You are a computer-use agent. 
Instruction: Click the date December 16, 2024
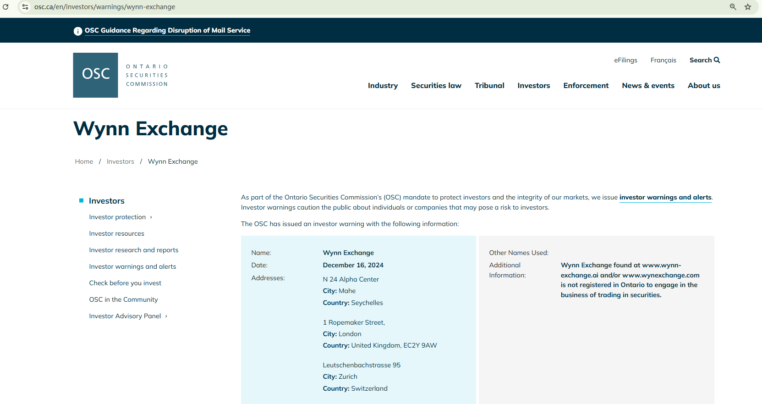click(353, 265)
